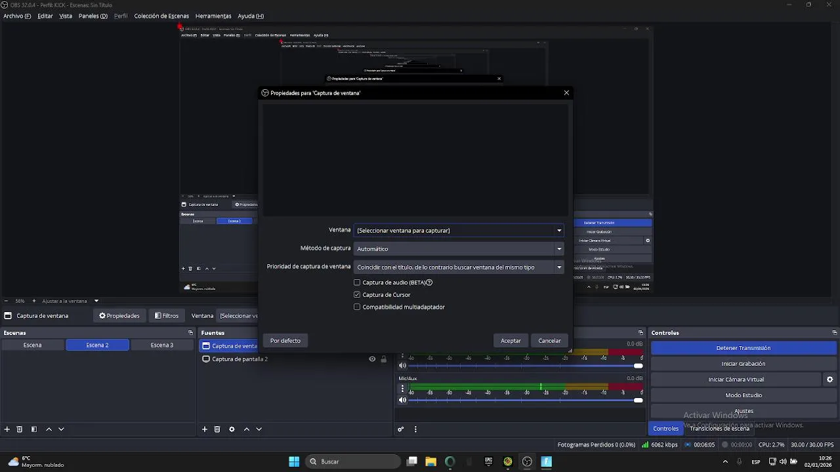
Task: Open Archivo menu
Action: click(17, 16)
